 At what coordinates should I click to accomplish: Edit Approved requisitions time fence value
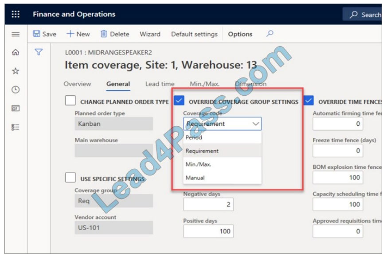coord(338,231)
